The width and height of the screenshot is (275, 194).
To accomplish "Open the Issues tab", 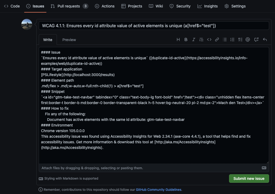I will coord(35,6).
